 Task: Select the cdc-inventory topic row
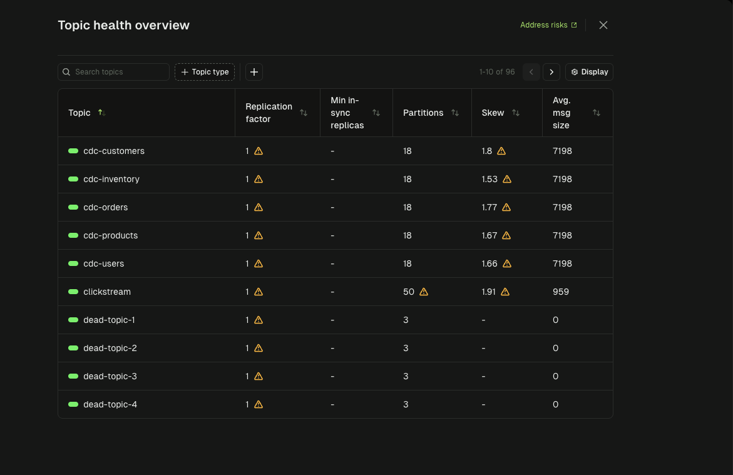tap(111, 179)
